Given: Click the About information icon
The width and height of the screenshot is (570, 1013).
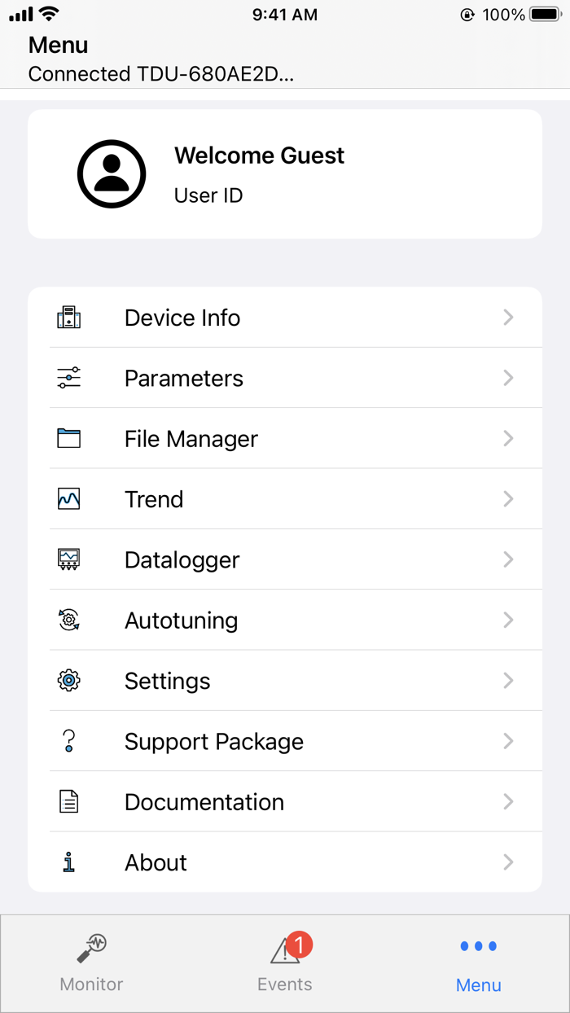Looking at the screenshot, I should pyautogui.click(x=68, y=862).
